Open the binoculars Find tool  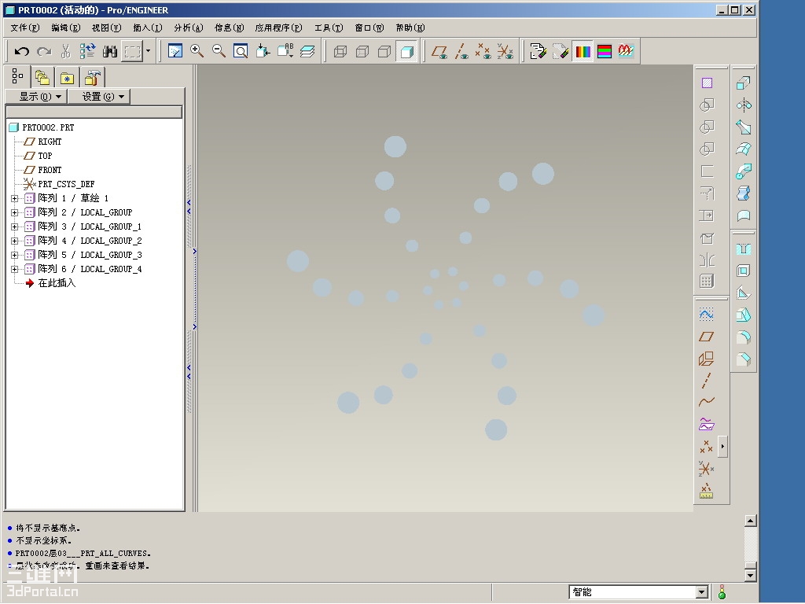coord(110,51)
